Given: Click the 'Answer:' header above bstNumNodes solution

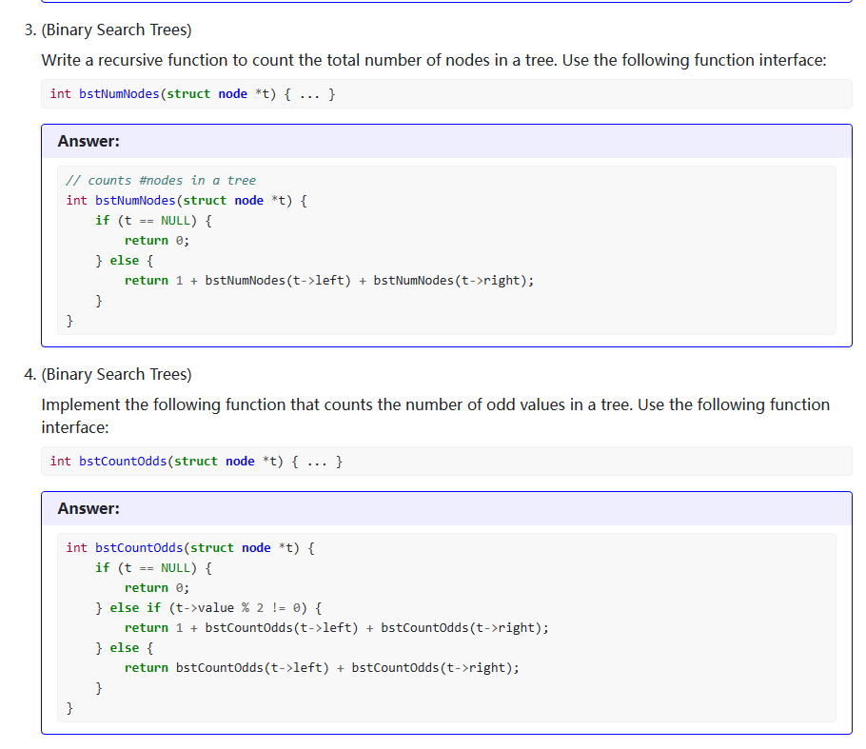Looking at the screenshot, I should tap(89, 142).
